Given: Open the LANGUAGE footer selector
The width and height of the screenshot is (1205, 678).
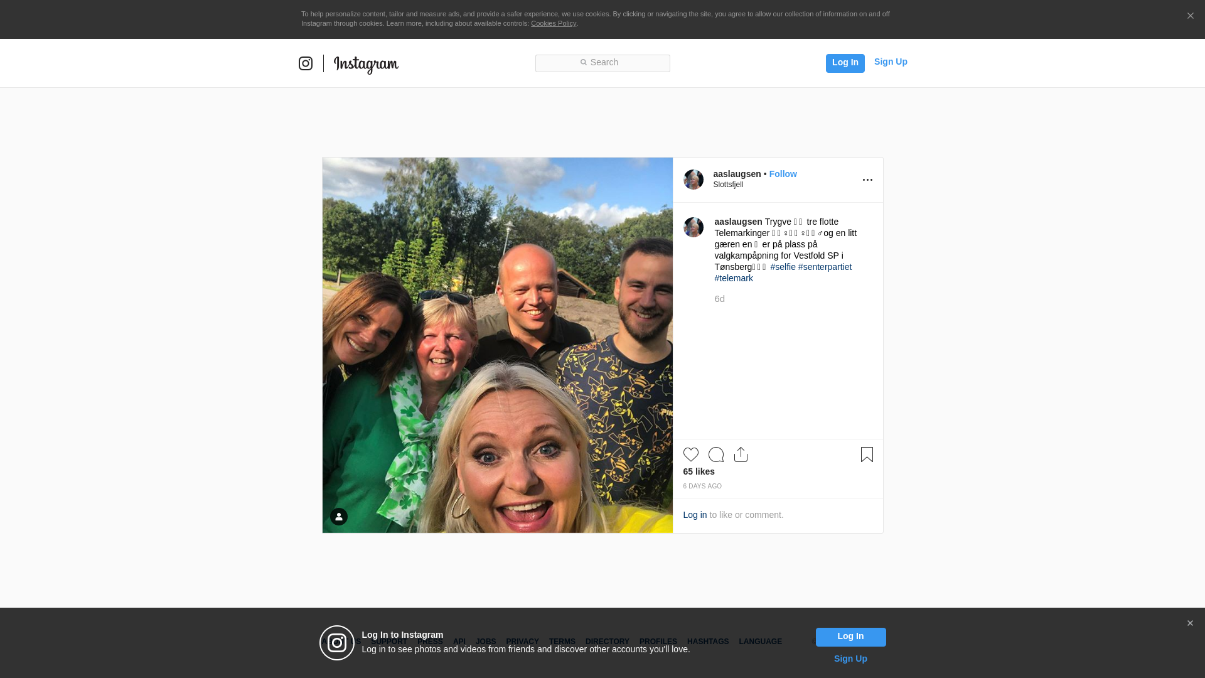Looking at the screenshot, I should 760,642.
